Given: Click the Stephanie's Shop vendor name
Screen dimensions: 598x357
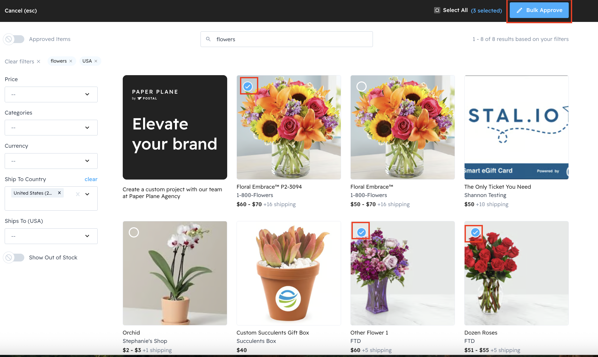Looking at the screenshot, I should click(145, 341).
